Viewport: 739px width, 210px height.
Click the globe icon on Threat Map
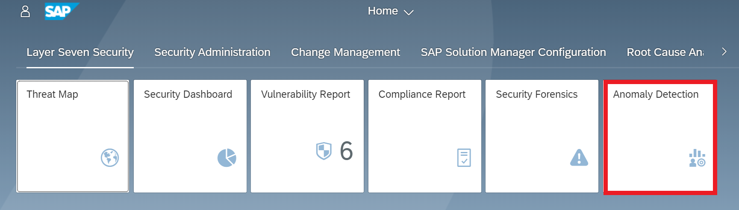click(109, 158)
